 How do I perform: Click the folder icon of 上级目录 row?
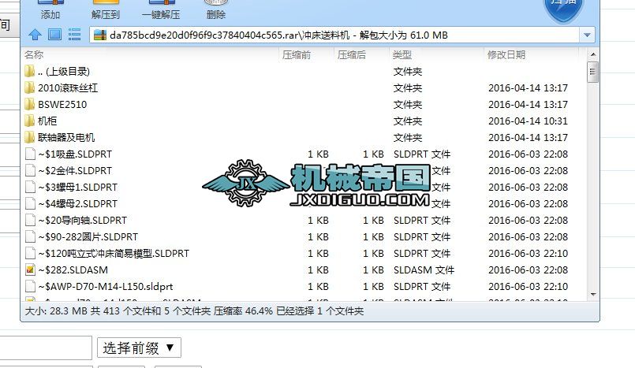click(29, 71)
